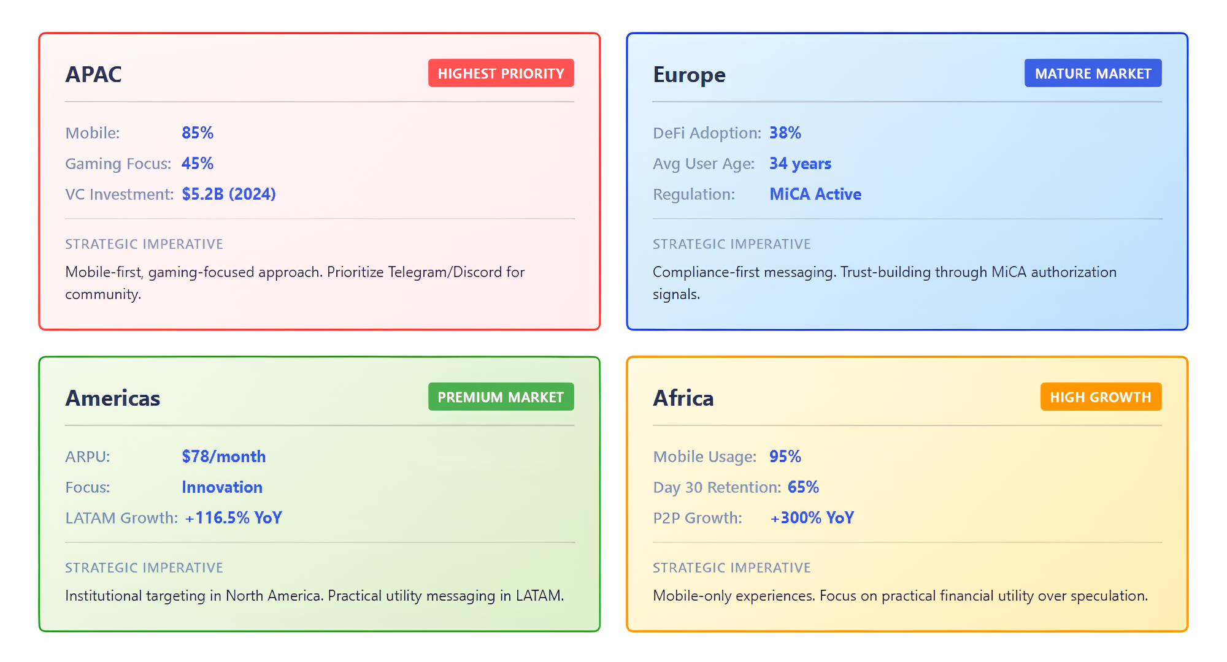1227x662 pixels.
Task: Click the +116.5% YoY LATAM growth value
Action: (233, 518)
